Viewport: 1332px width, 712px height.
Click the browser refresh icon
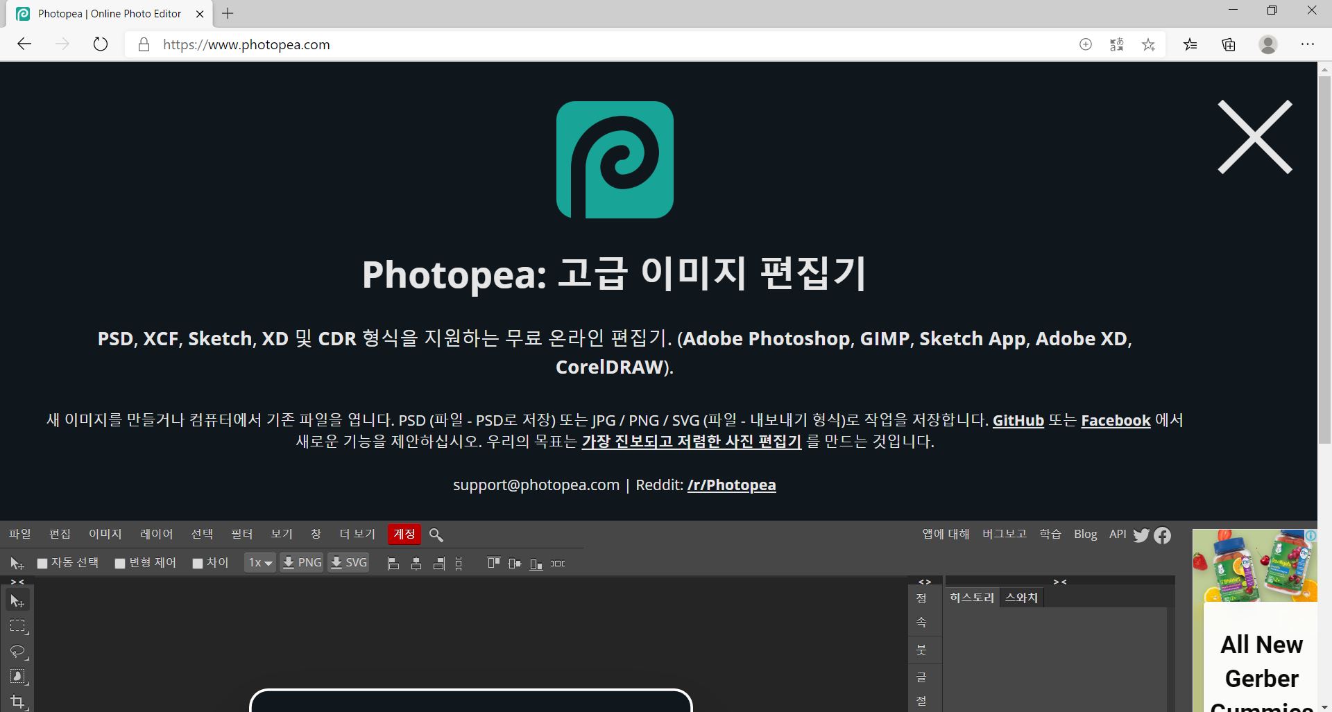(x=101, y=44)
